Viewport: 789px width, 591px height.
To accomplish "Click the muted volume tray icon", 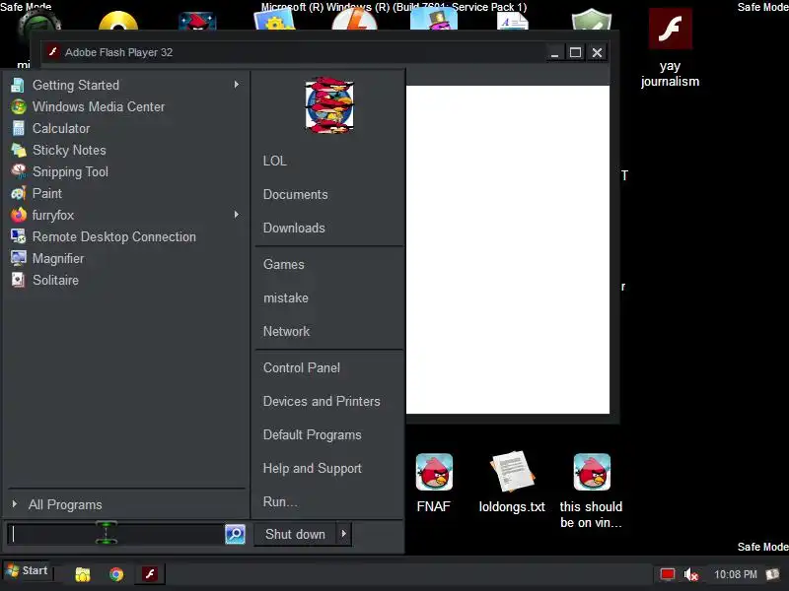I will click(x=691, y=574).
